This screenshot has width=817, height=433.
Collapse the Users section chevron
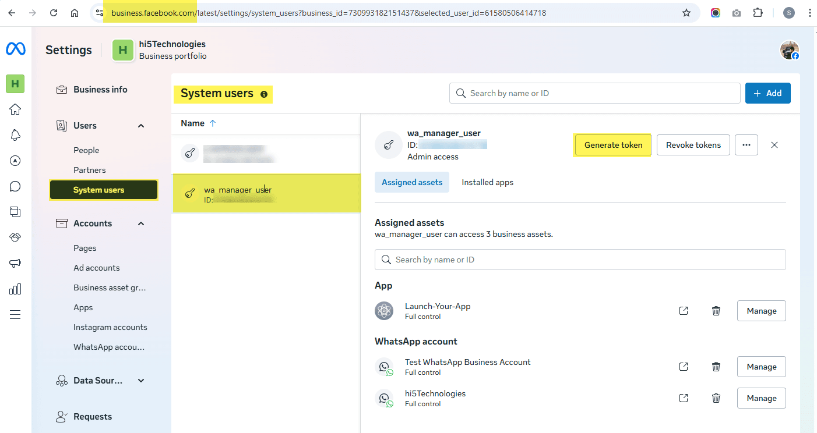[x=140, y=125]
